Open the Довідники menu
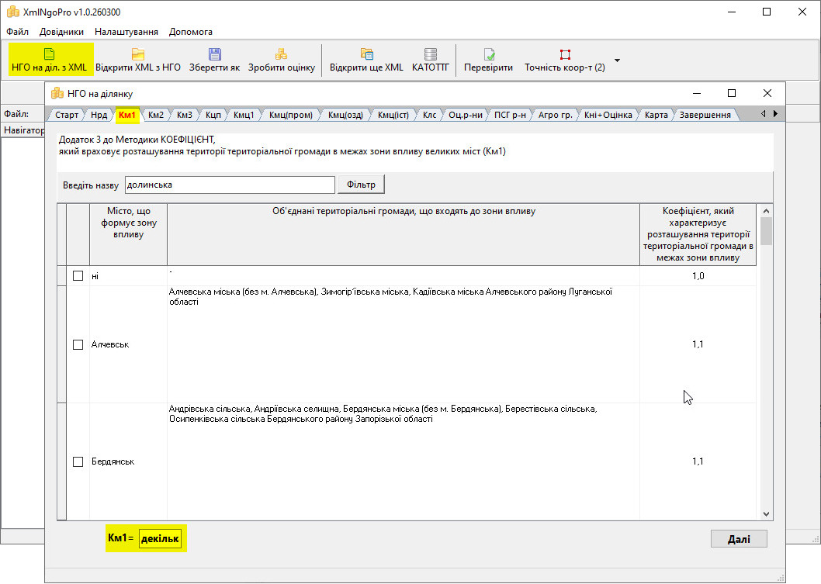Image resolution: width=821 pixels, height=584 pixels. coord(61,32)
